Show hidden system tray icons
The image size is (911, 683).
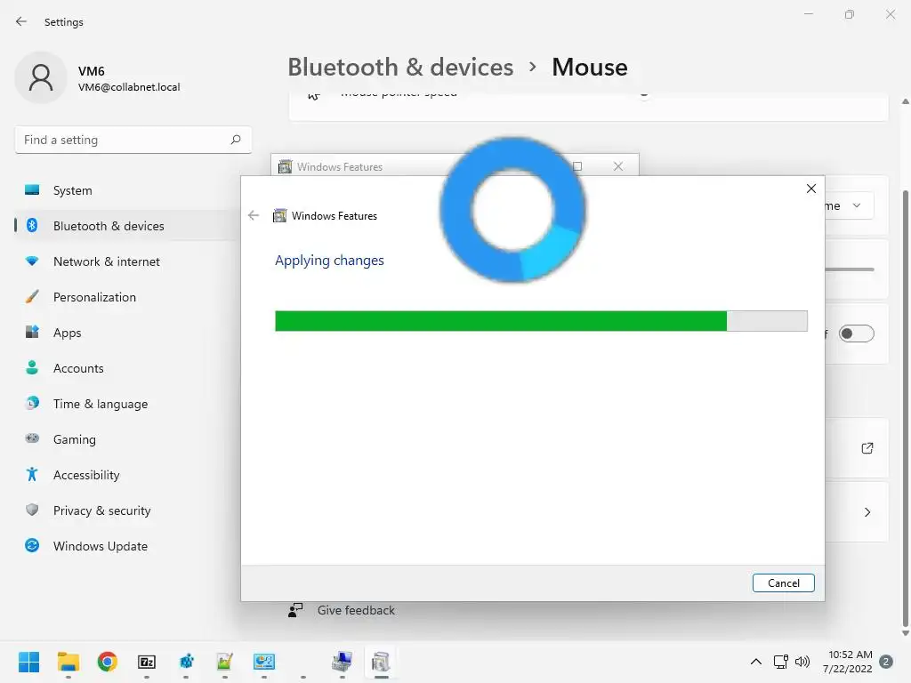pos(756,662)
